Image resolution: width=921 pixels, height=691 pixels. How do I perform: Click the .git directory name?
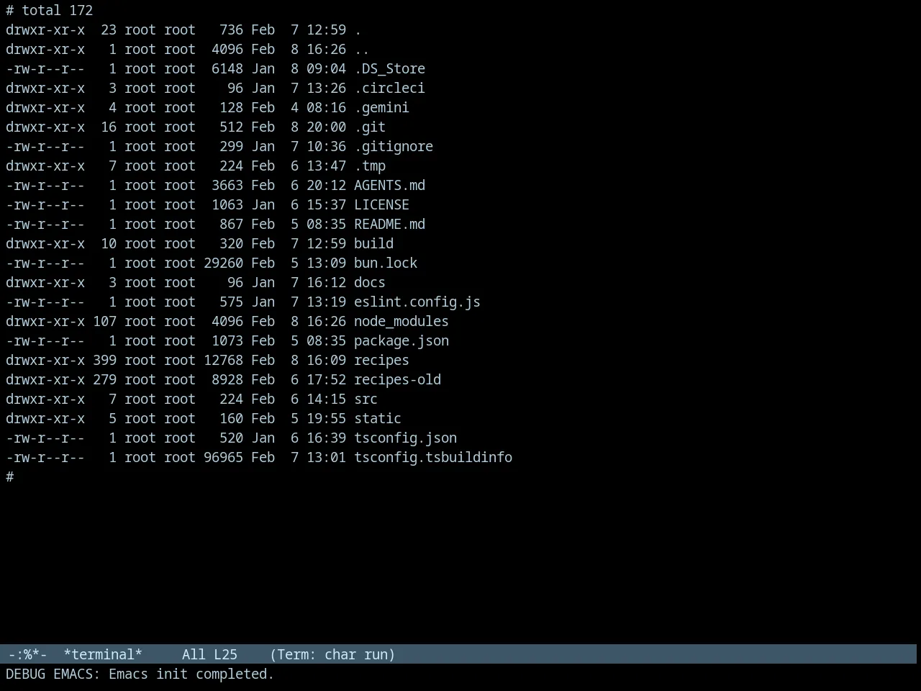pos(370,127)
